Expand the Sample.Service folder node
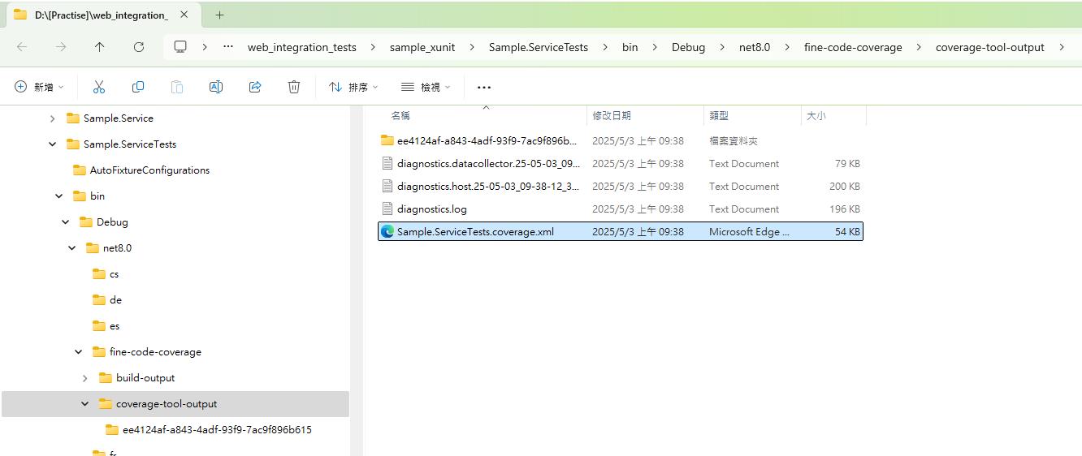The height and width of the screenshot is (456, 1082). pyautogui.click(x=53, y=118)
